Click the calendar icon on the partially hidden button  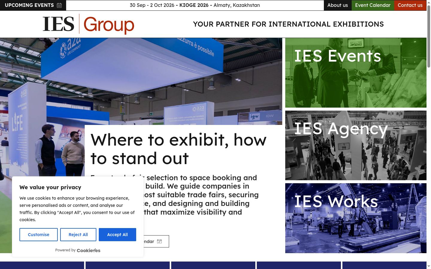click(x=159, y=242)
